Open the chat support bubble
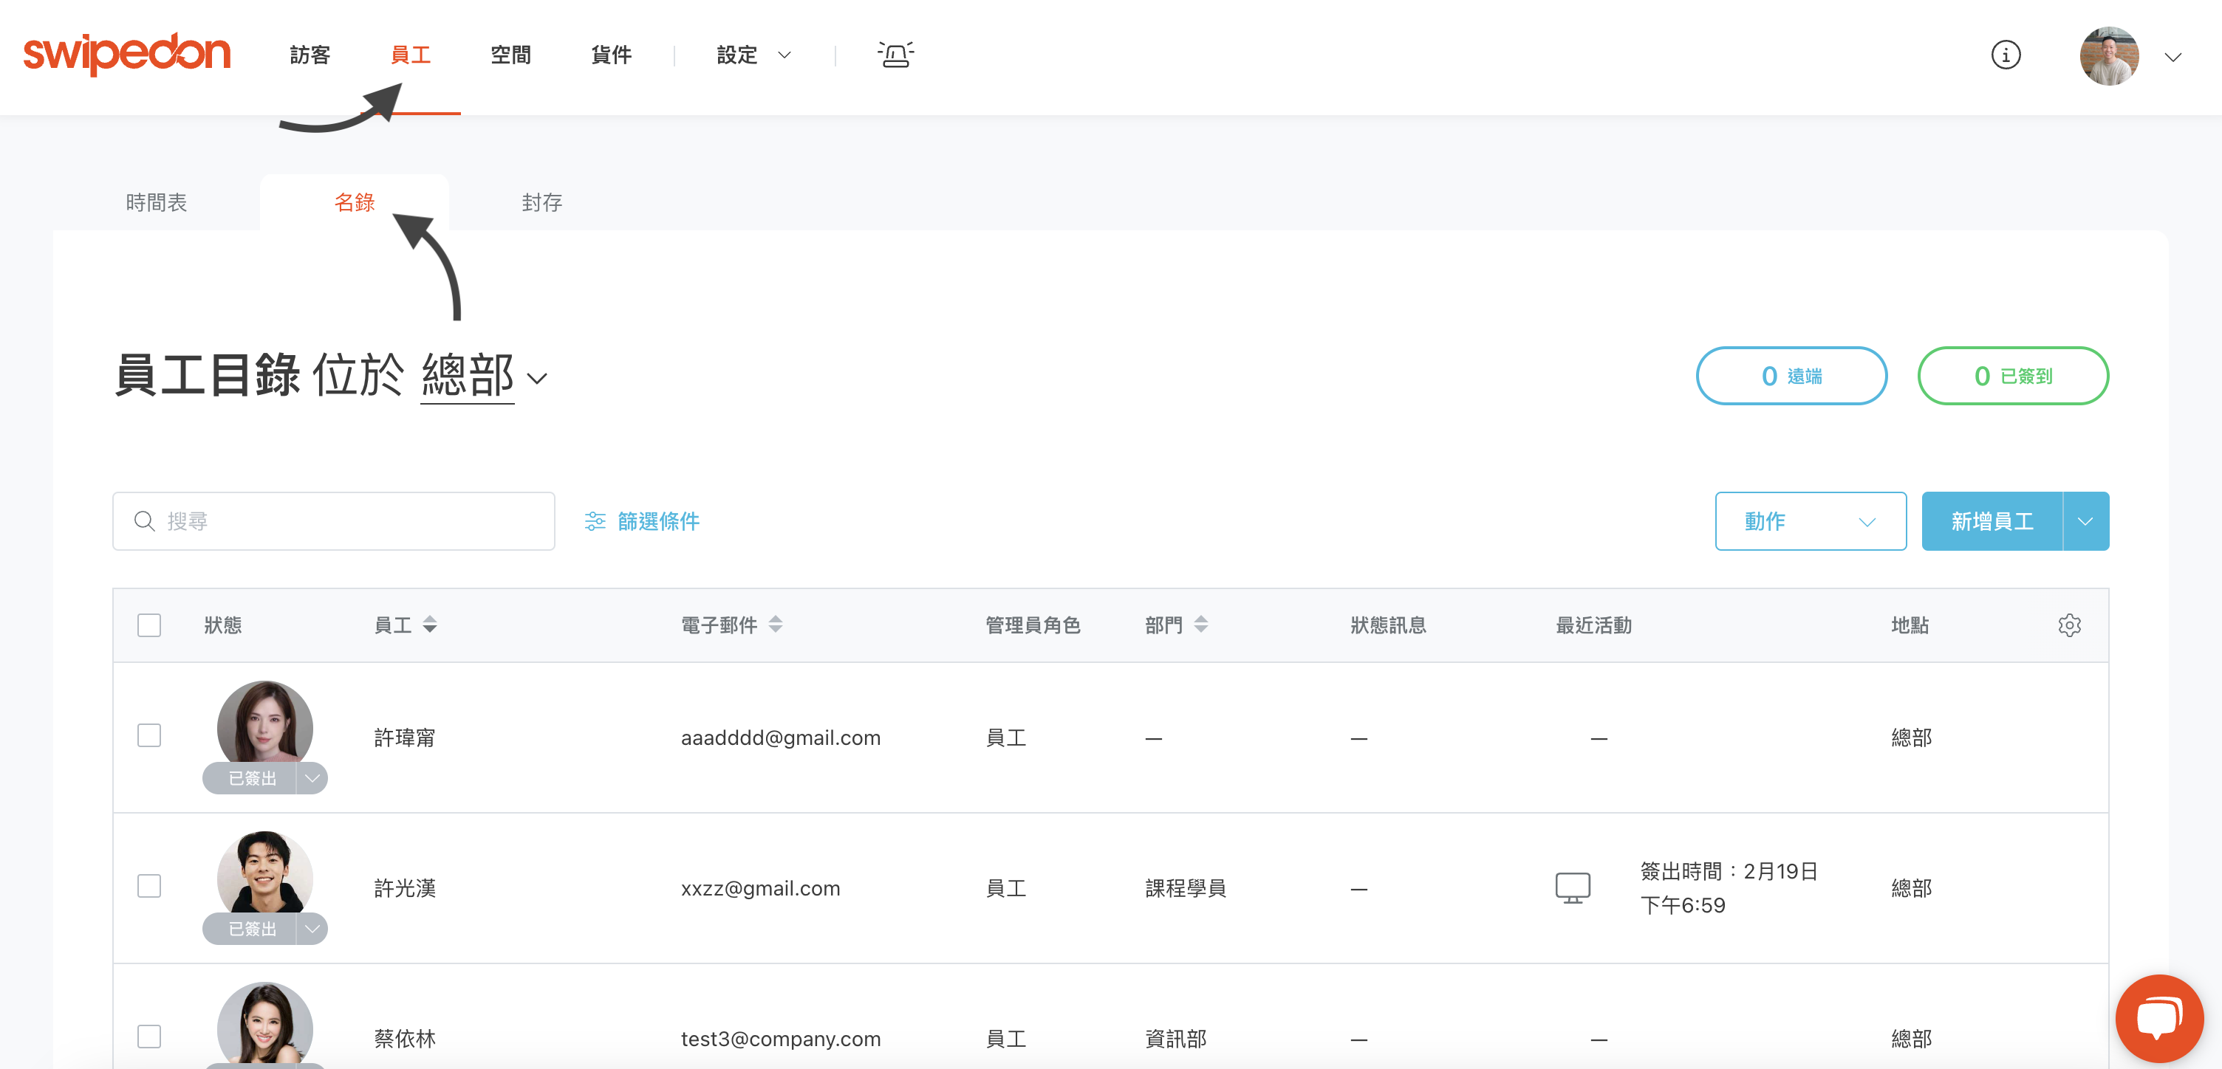 point(2159,1018)
